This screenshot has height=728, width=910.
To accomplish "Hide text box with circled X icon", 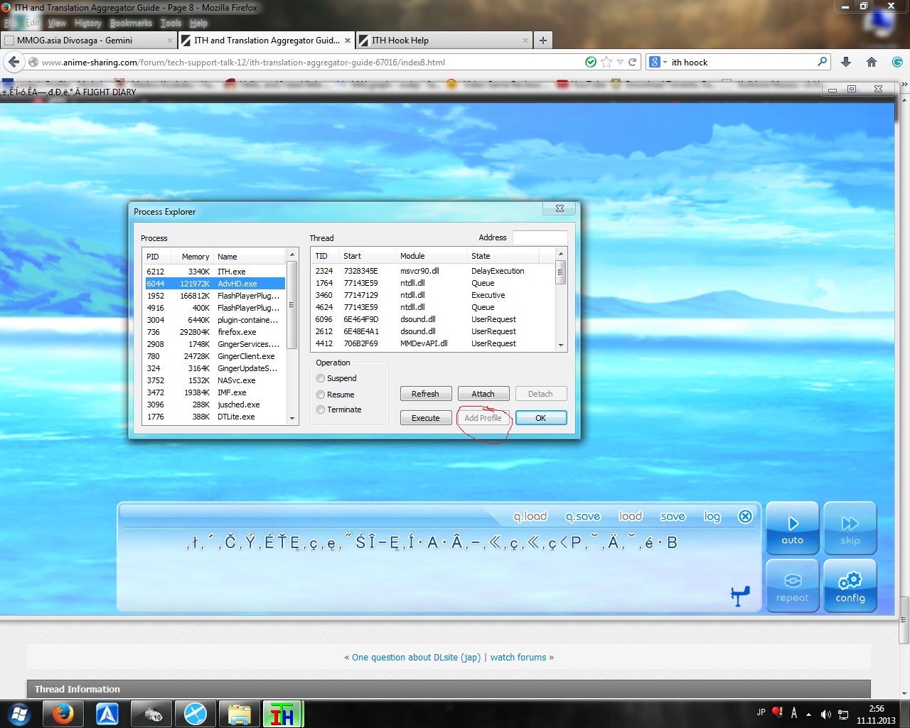I will pos(745,517).
